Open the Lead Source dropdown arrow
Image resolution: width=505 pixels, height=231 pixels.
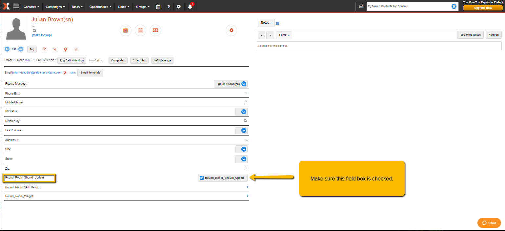click(x=244, y=131)
